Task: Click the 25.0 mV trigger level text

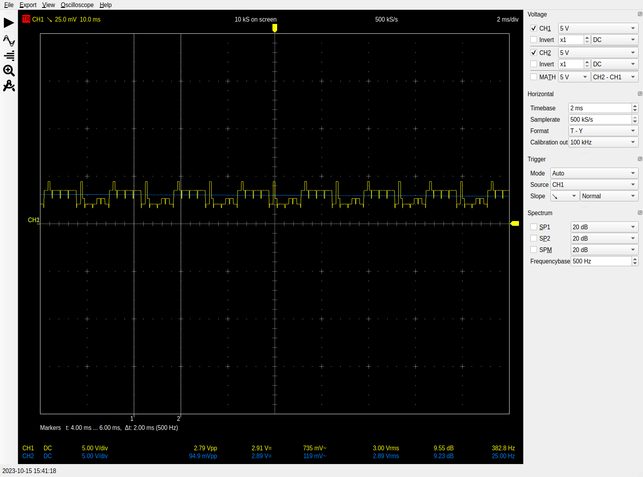Action: 66,19
